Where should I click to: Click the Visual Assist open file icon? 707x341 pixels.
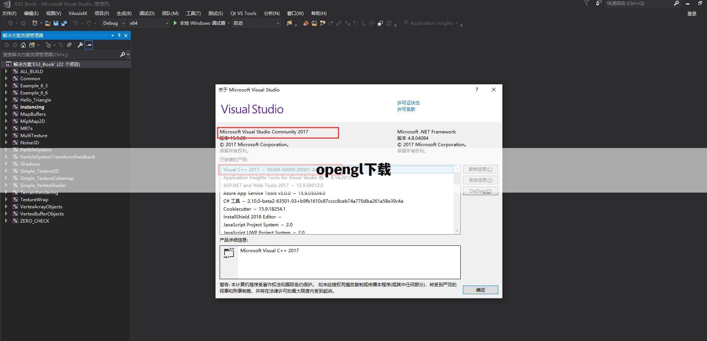coord(314,23)
